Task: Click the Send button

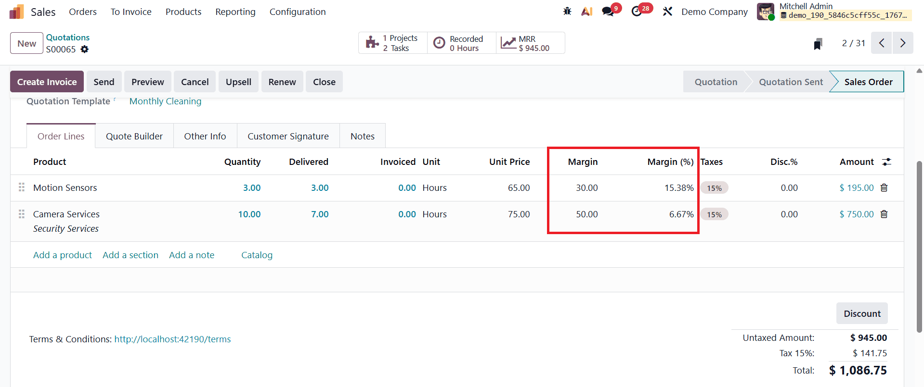Action: click(104, 82)
